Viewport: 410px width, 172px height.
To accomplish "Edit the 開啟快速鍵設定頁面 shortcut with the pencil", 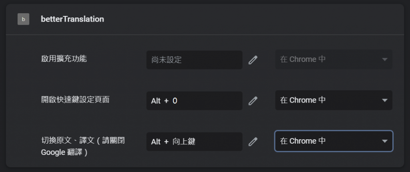I will [x=253, y=101].
